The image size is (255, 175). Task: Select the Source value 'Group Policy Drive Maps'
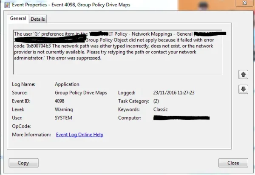(81, 93)
